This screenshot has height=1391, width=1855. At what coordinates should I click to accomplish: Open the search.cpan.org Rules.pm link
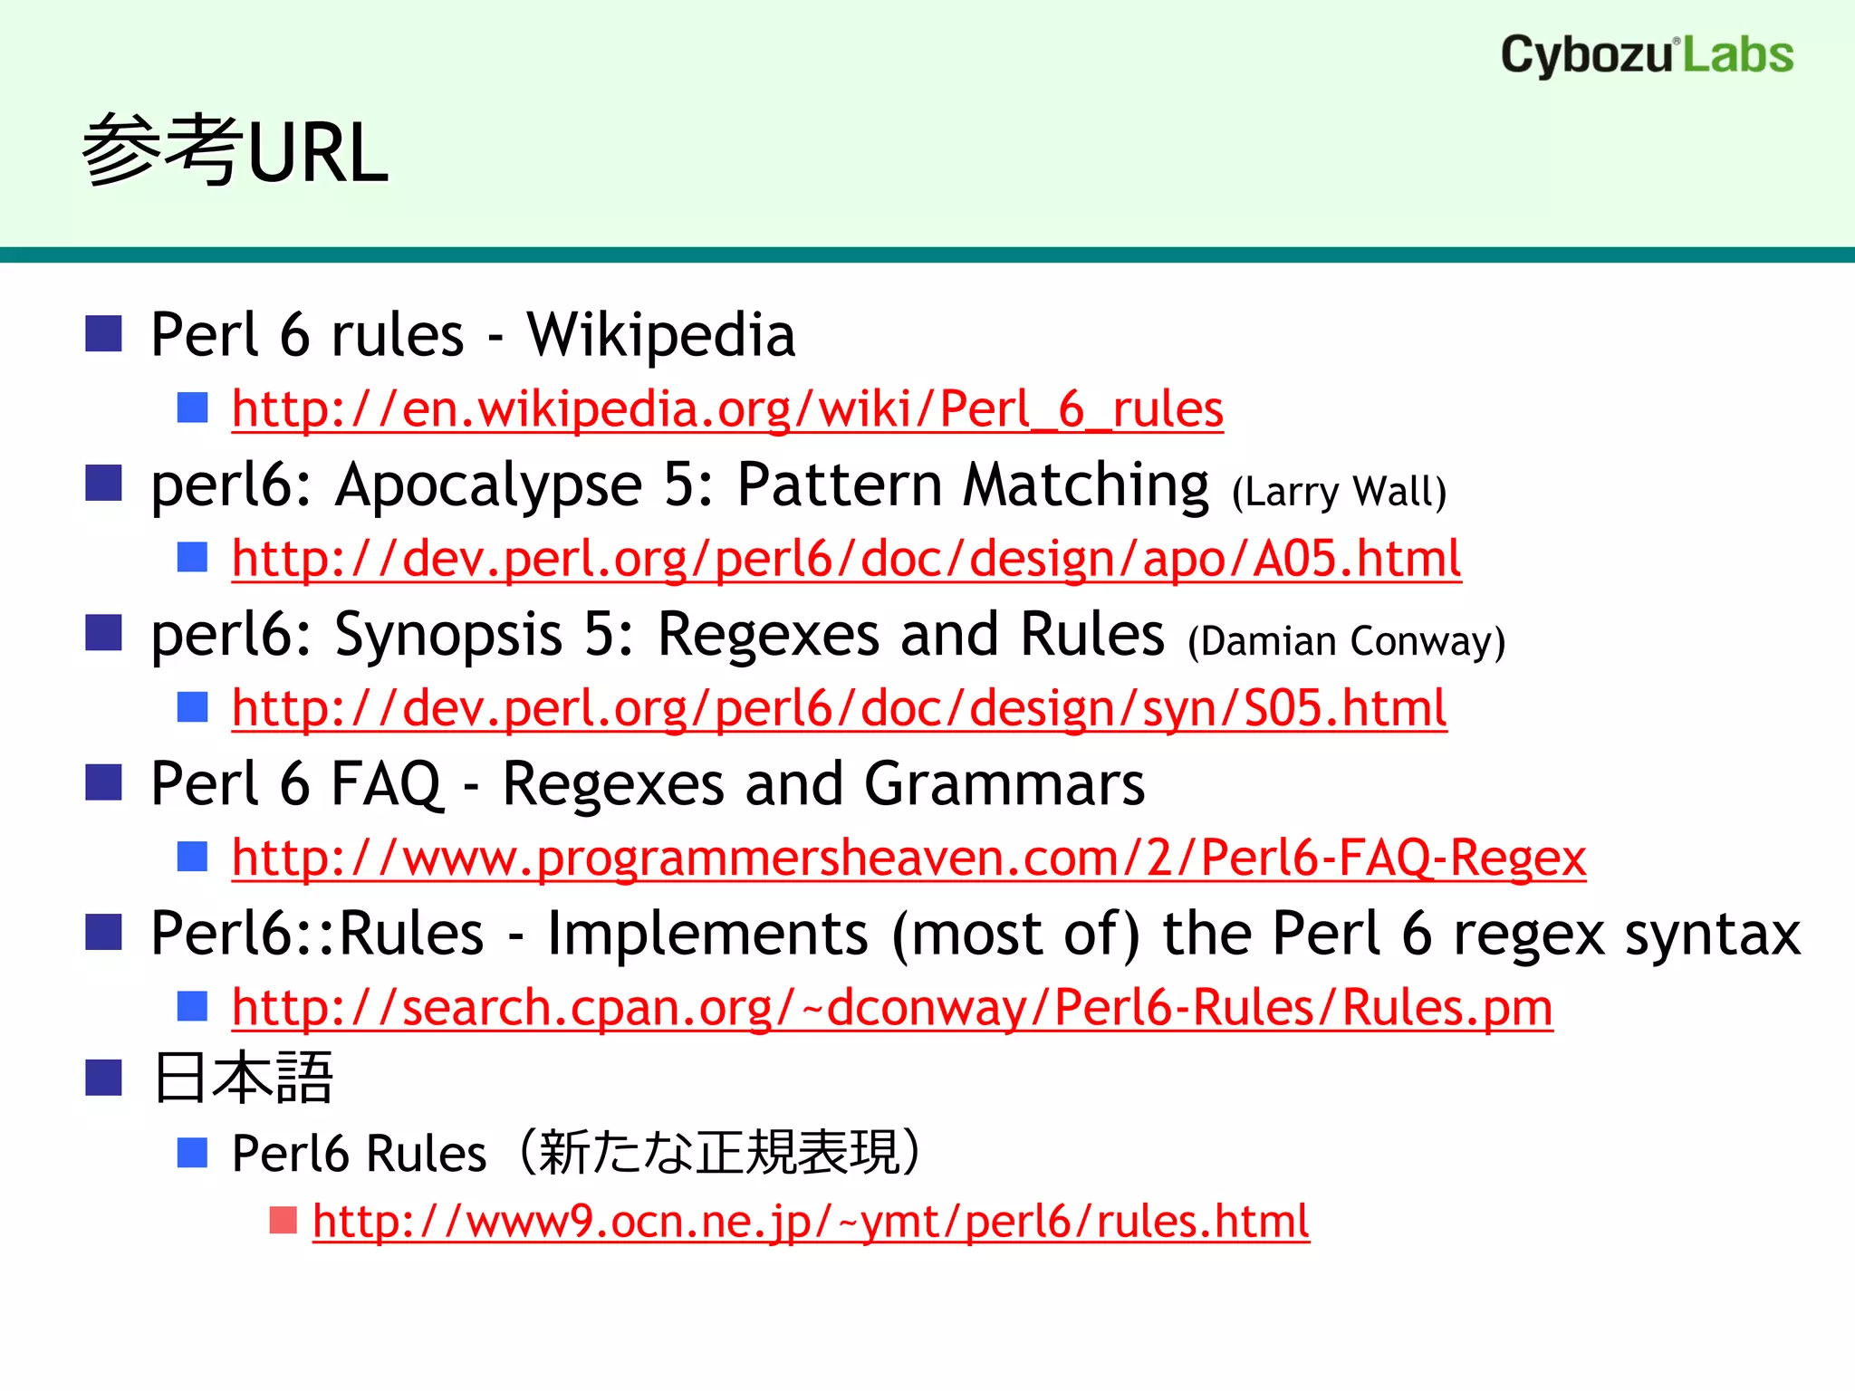pos(892,1007)
